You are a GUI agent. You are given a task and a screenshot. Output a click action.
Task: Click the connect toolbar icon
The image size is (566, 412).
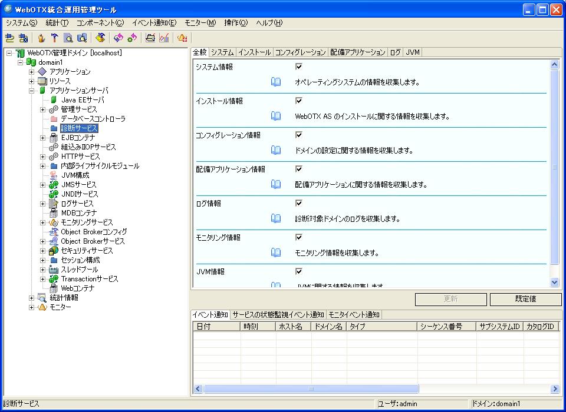[9, 38]
